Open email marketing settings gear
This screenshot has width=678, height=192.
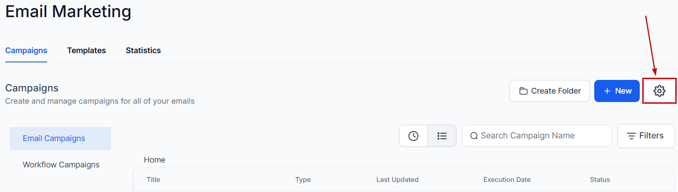point(659,91)
